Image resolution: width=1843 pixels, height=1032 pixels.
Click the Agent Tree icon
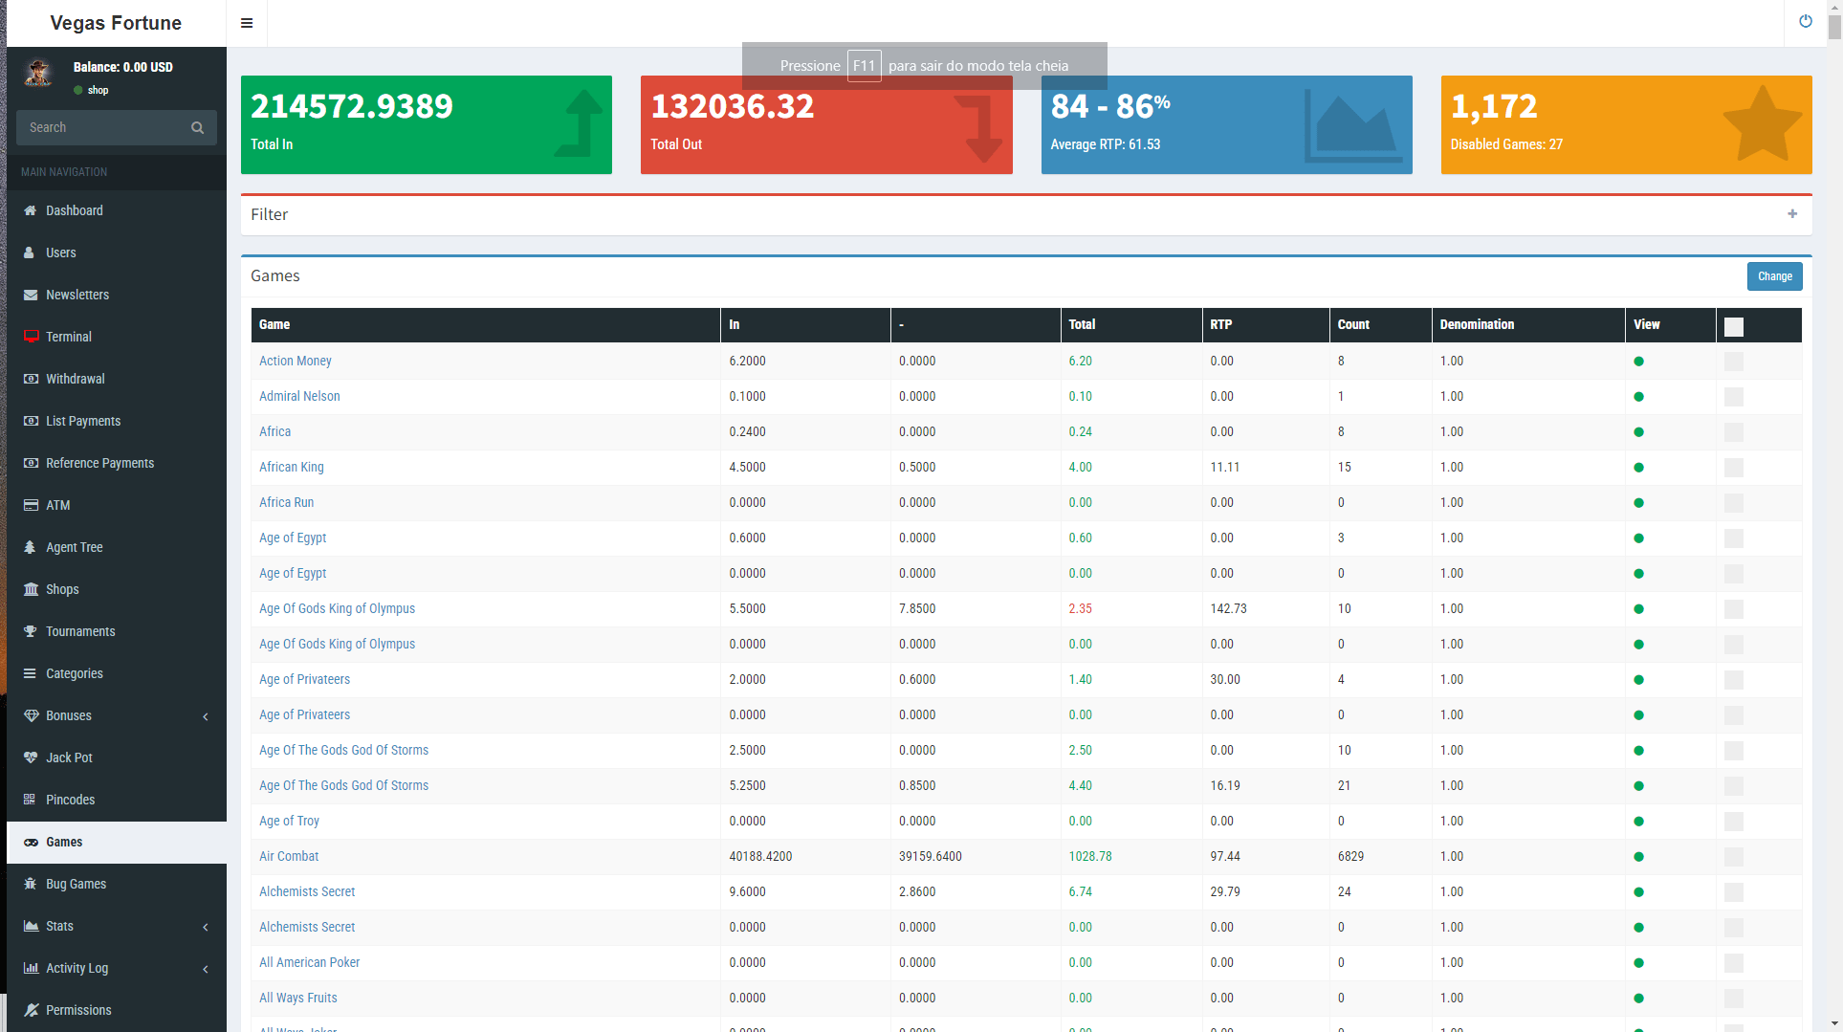(x=31, y=547)
